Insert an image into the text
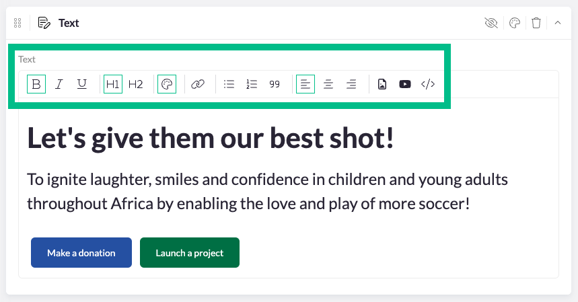The width and height of the screenshot is (578, 302). pyautogui.click(x=382, y=84)
